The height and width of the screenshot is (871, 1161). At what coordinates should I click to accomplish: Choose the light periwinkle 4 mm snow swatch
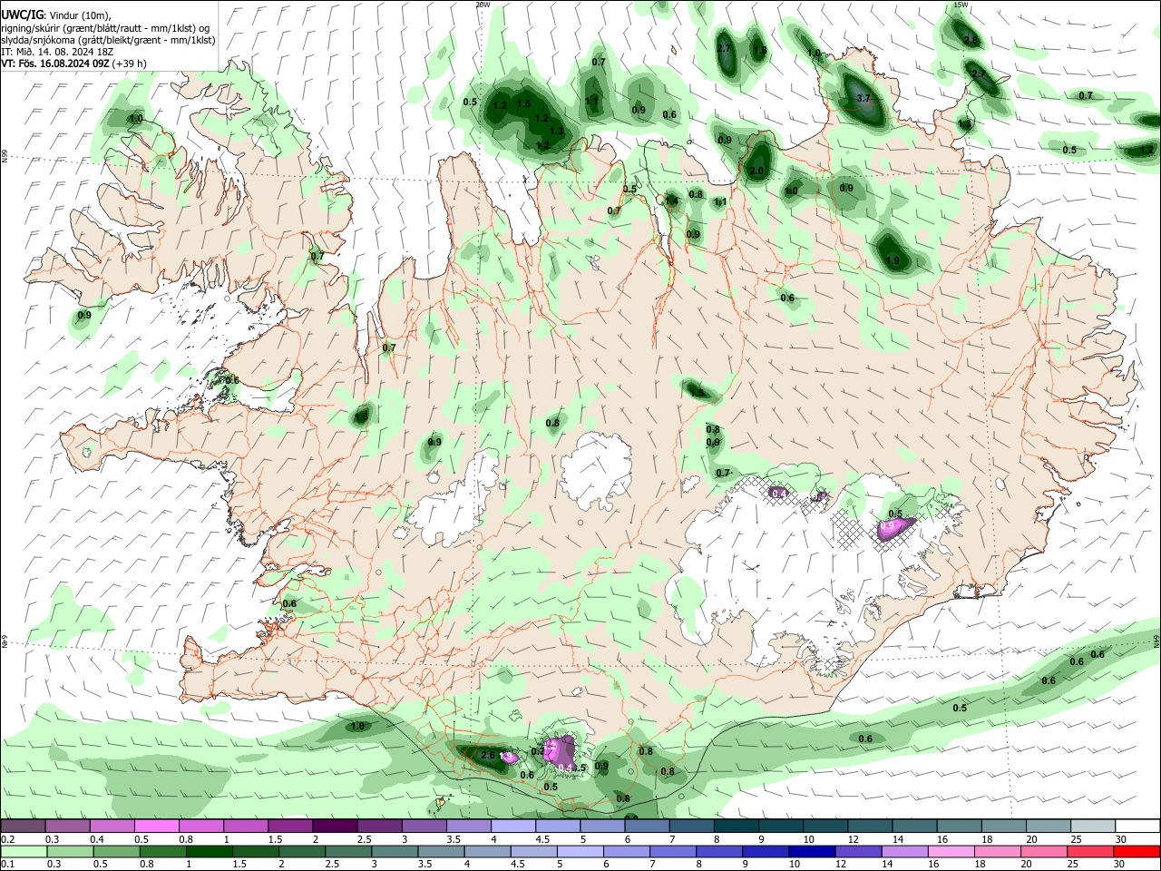pyautogui.click(x=512, y=827)
